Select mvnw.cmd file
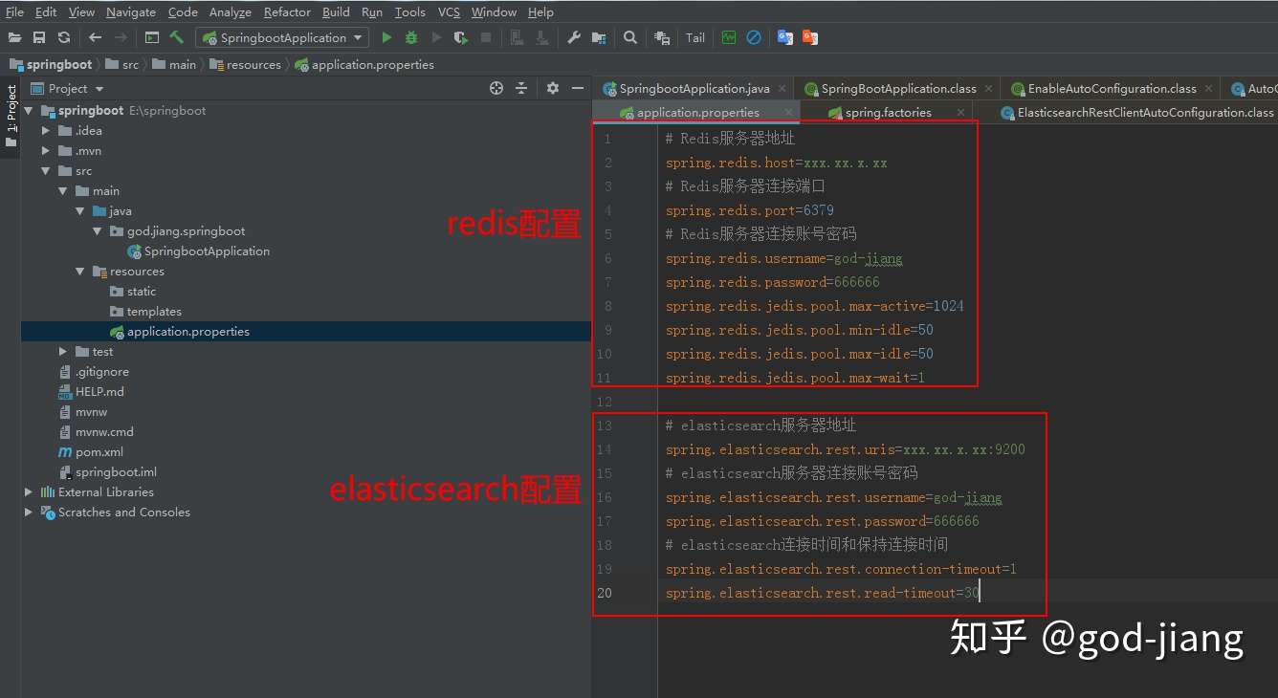Screen dimensions: 1278x698 [x=96, y=432]
